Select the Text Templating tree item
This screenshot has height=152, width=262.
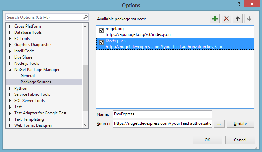coord(29,119)
